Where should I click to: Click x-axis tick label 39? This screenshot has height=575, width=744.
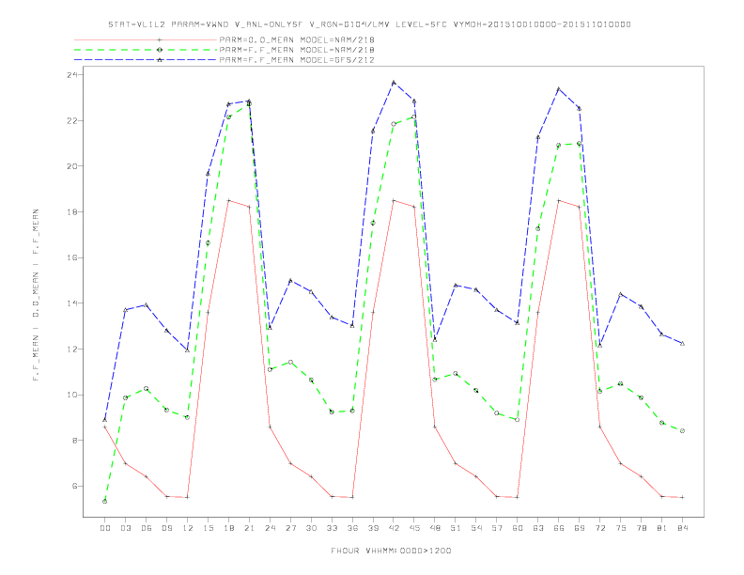[373, 528]
